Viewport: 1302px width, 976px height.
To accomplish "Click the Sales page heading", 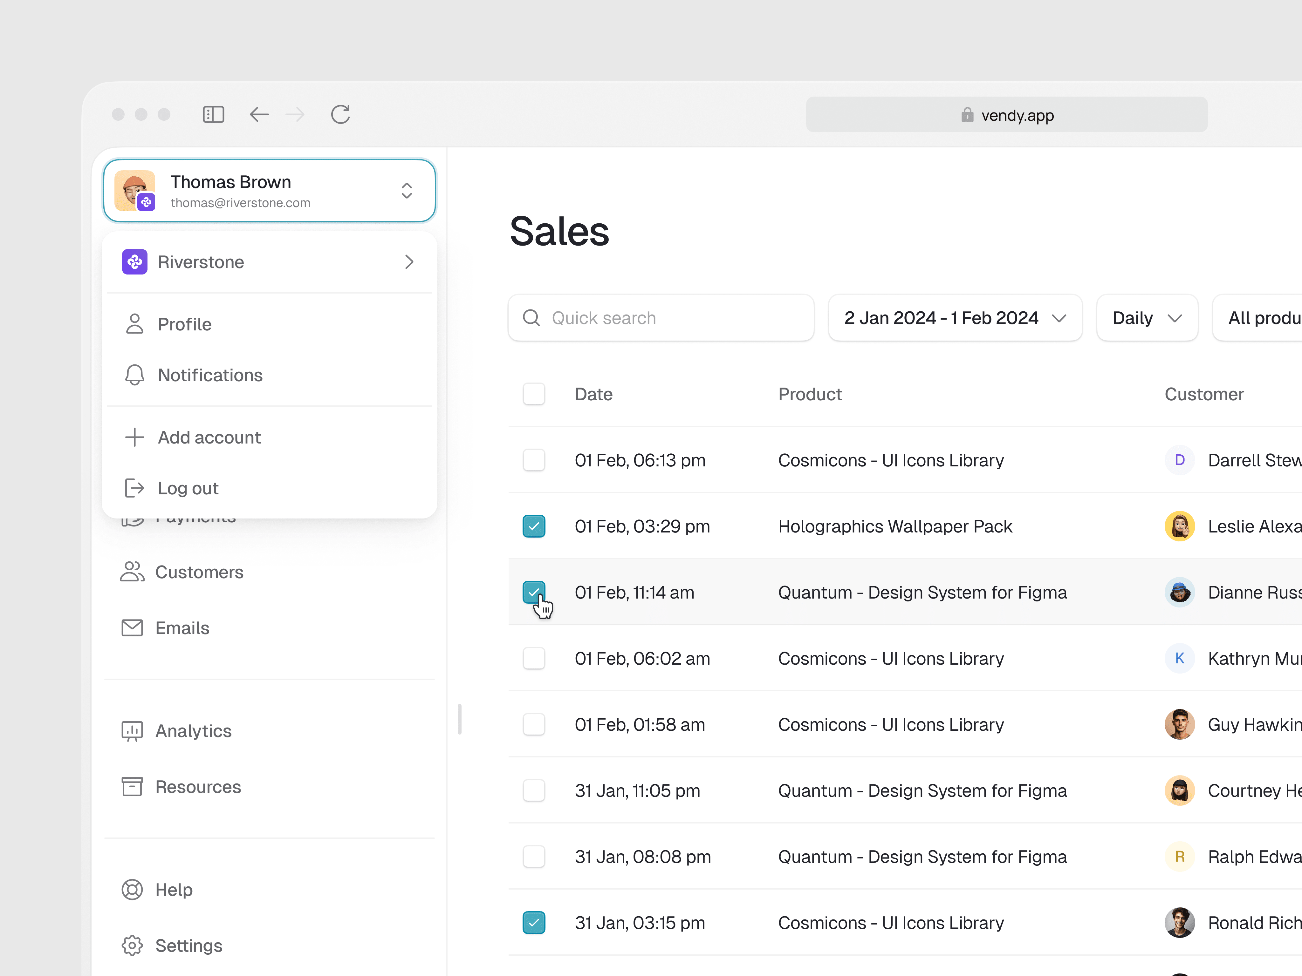I will pyautogui.click(x=559, y=231).
